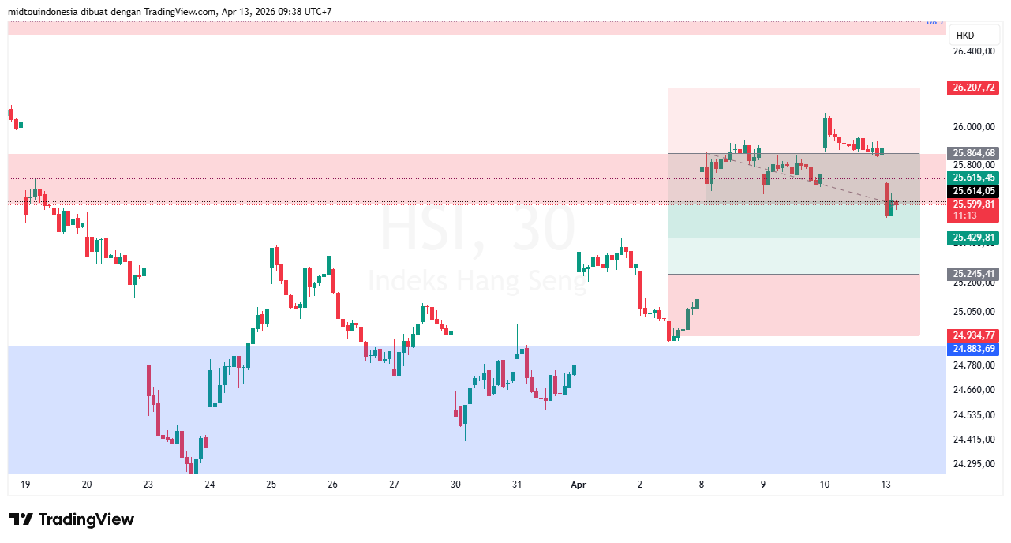The image size is (1011, 543).
Task: Select the red 24.934,77 price label
Action: click(973, 335)
